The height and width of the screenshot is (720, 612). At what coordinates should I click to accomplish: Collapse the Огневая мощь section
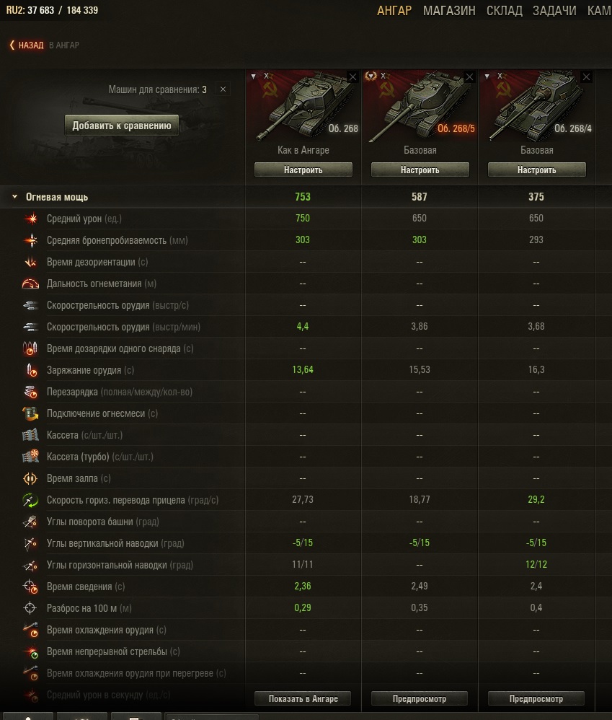[14, 196]
